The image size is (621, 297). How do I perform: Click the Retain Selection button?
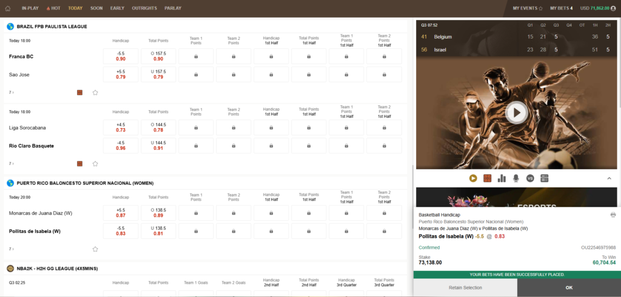465,287
